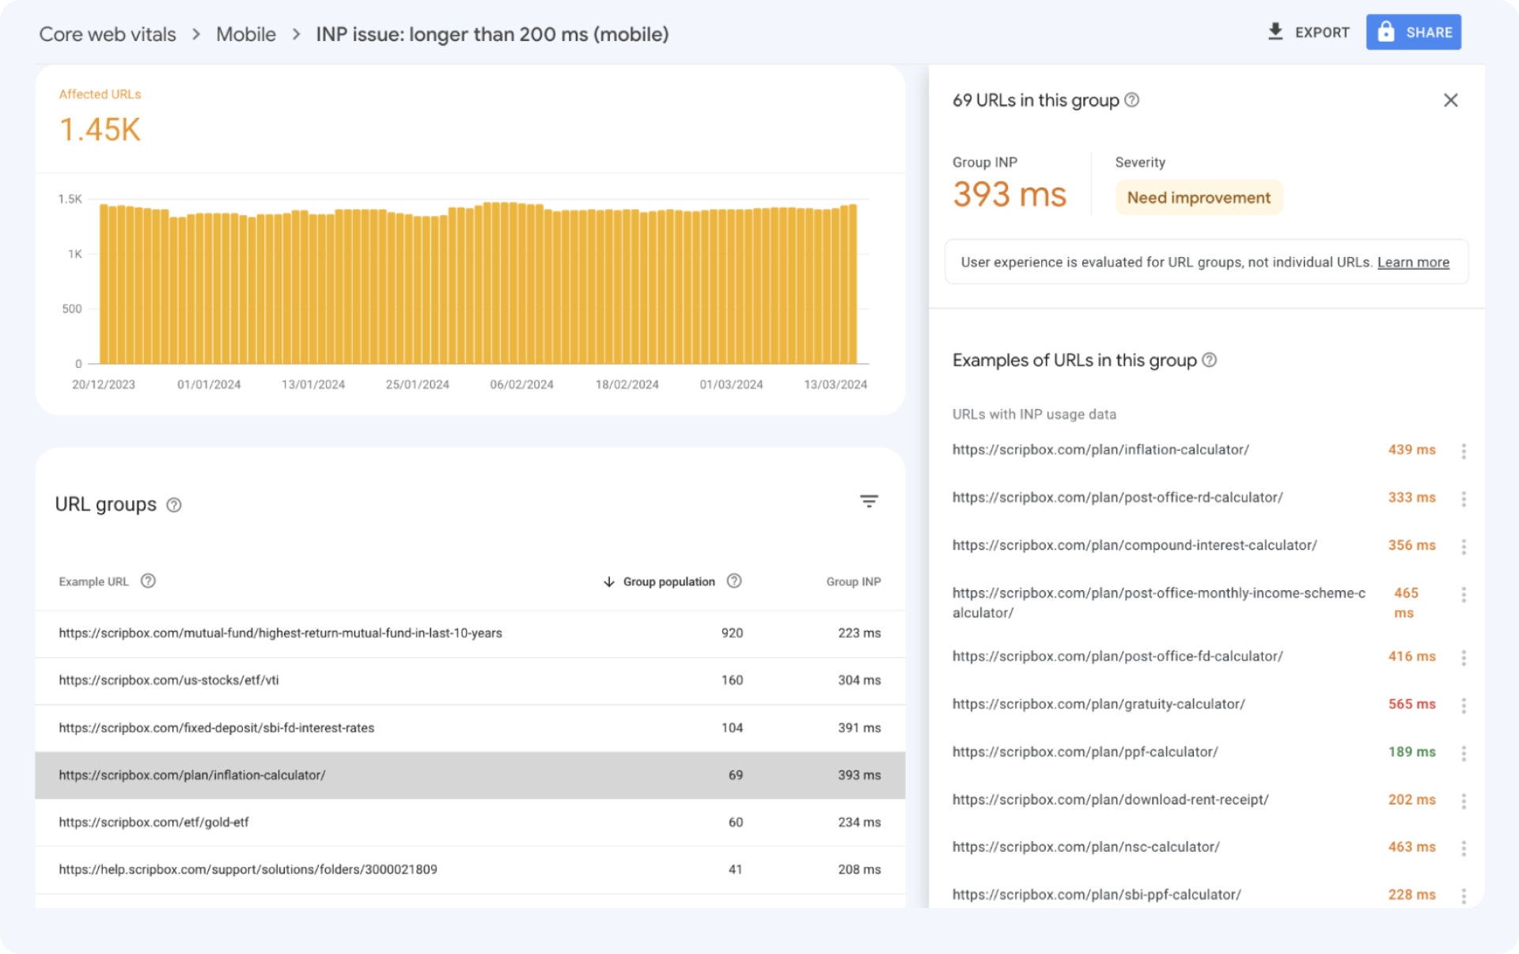Screen dimensions: 1519x954
Task: Open more options for download-rent-receipt URL
Action: coord(1464,801)
